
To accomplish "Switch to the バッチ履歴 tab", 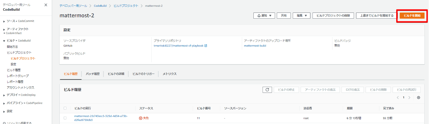I will coord(93,74).
